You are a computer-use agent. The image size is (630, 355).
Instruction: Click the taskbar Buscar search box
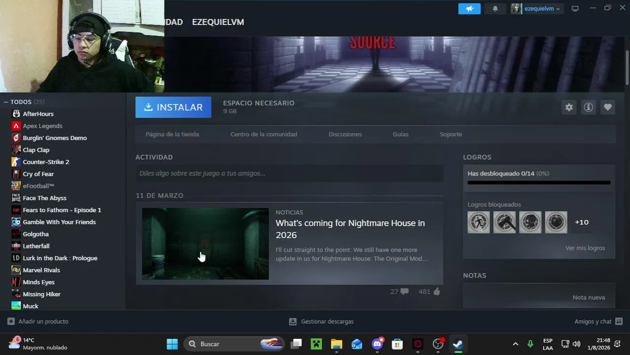coord(235,344)
